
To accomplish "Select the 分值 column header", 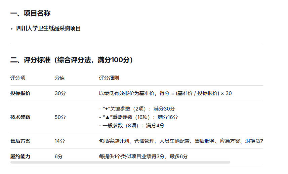I will [x=59, y=78].
